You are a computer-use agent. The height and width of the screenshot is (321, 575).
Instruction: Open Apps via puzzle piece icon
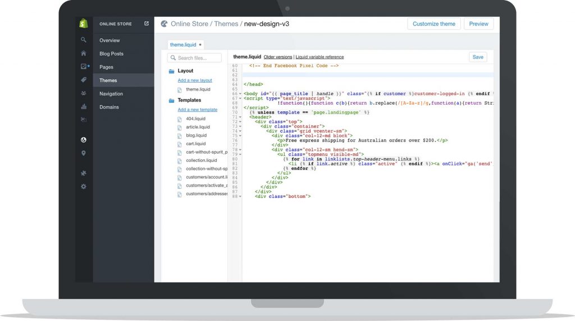pyautogui.click(x=84, y=173)
